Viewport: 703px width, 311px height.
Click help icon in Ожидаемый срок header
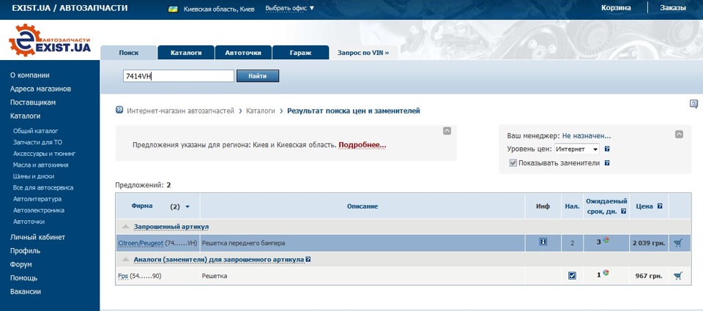pos(624,211)
